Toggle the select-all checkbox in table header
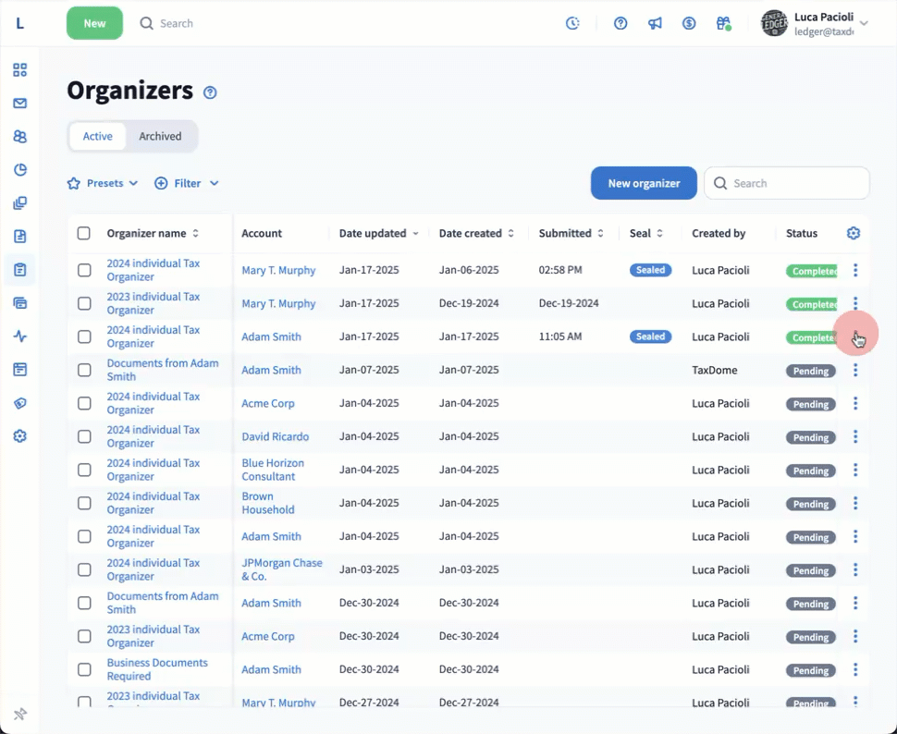 tap(84, 233)
